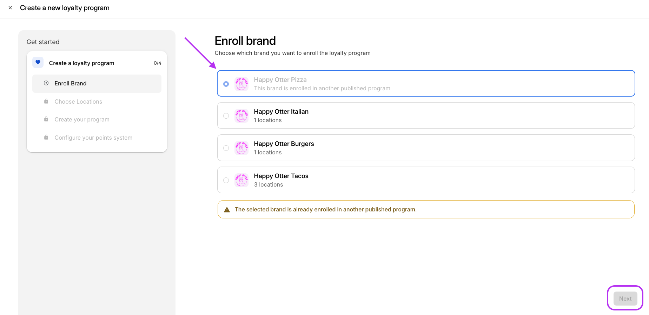Click the Happy Otter Tacos brand logo
Viewport: 649px width, 315px height.
tap(241, 180)
